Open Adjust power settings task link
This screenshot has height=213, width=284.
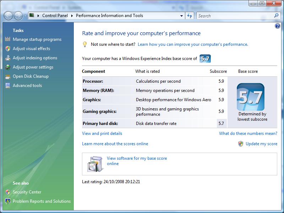[33, 67]
